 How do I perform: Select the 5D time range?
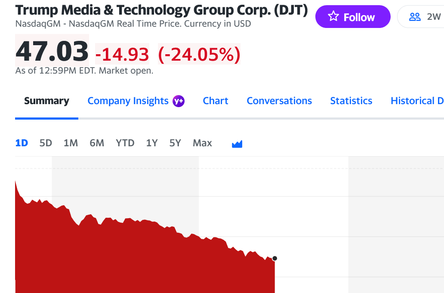[x=46, y=143]
